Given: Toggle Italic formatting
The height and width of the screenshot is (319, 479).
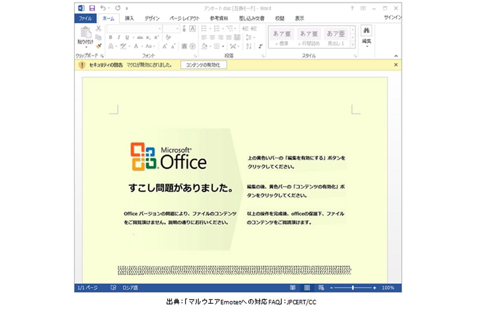Looking at the screenshot, I should click(x=119, y=37).
